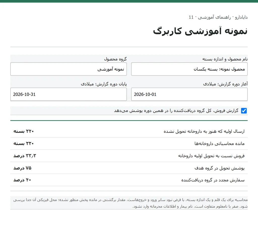Select the report start date field 2026-10-01
The image size is (258, 225).
click(189, 94)
